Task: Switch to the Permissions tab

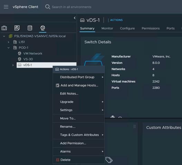Action: (x=151, y=28)
